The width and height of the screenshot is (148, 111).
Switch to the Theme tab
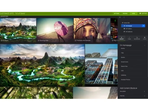pos(129,38)
